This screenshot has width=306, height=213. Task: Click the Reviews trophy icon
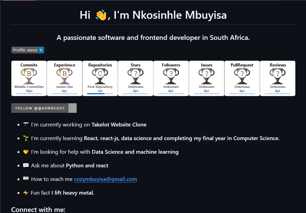click(278, 76)
